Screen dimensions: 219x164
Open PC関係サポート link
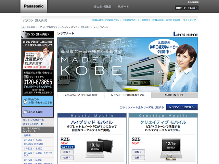pos(131,20)
